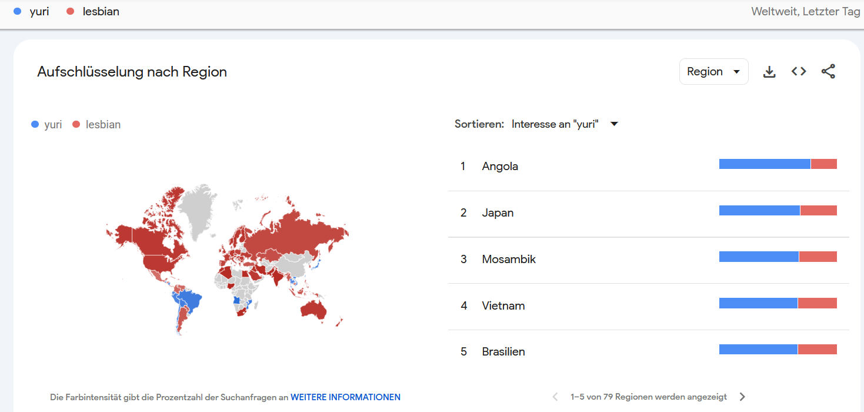Image resolution: width=864 pixels, height=412 pixels.
Task: Click the red lesbian bar for Vietnam
Action: point(818,303)
